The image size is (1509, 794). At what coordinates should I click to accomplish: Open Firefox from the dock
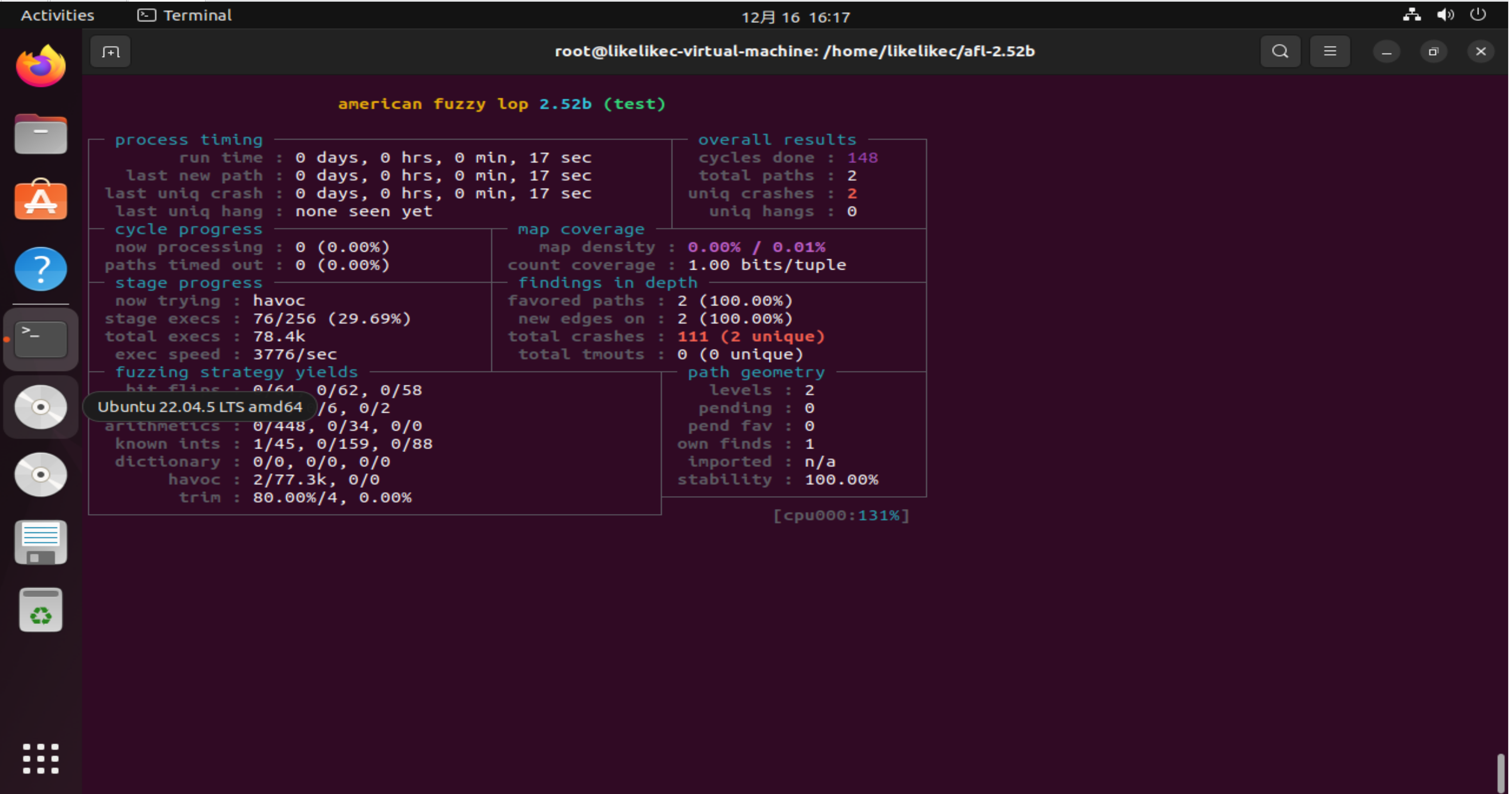click(40, 66)
